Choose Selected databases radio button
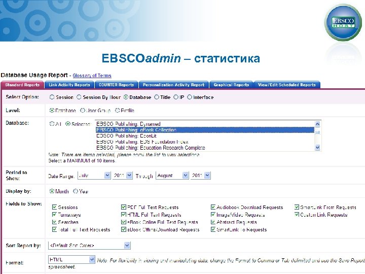The height and width of the screenshot is (274, 365). point(68,124)
